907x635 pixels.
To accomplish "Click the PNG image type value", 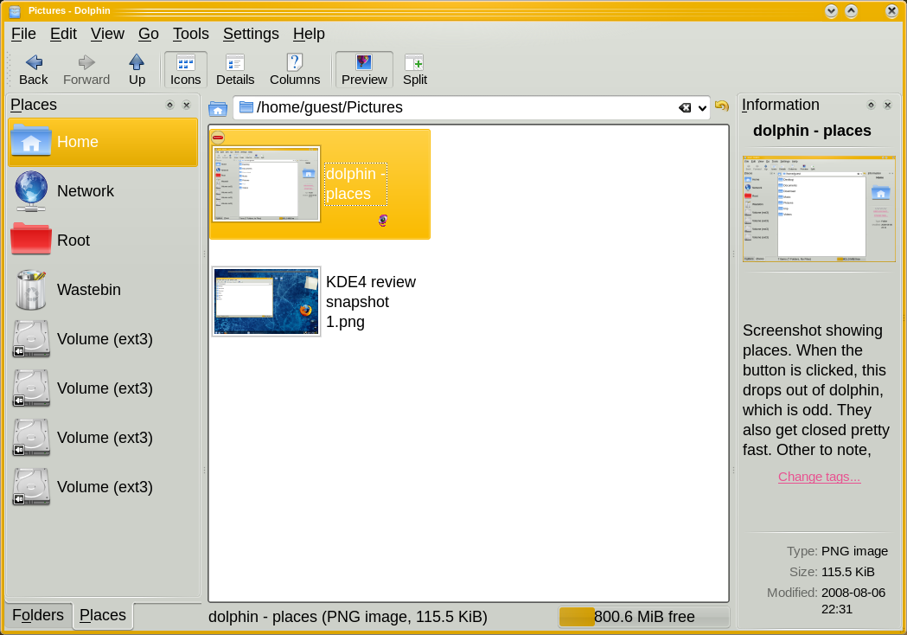I will [854, 551].
